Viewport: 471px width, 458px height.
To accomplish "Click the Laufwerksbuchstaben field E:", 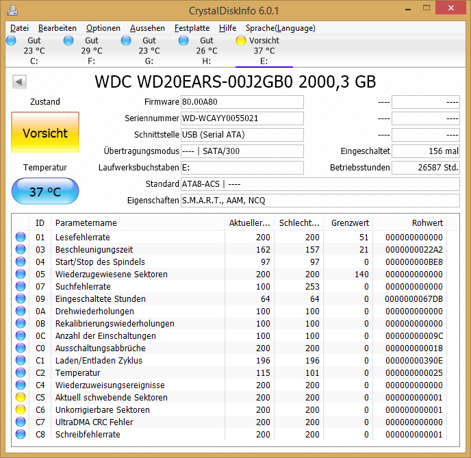I will click(242, 167).
